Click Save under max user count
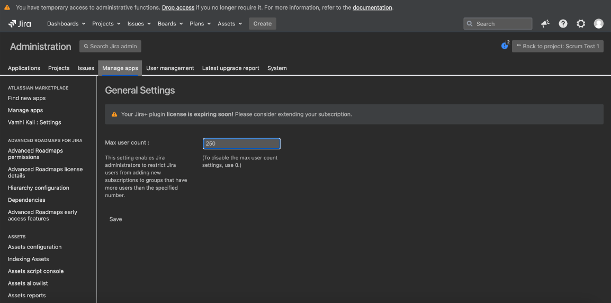This screenshot has width=611, height=303. 115,219
